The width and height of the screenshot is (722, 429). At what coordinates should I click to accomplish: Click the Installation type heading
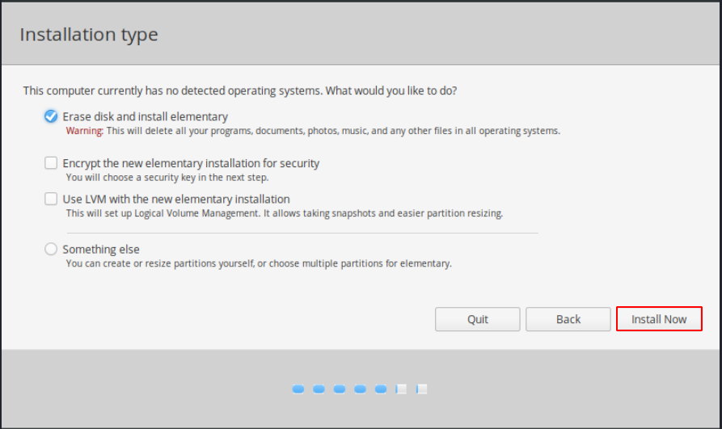(89, 35)
